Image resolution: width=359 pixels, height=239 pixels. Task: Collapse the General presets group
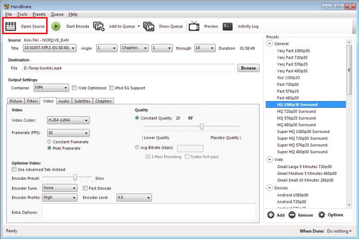pos(269,44)
